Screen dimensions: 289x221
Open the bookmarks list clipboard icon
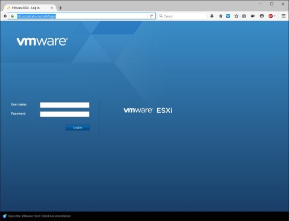244,16
